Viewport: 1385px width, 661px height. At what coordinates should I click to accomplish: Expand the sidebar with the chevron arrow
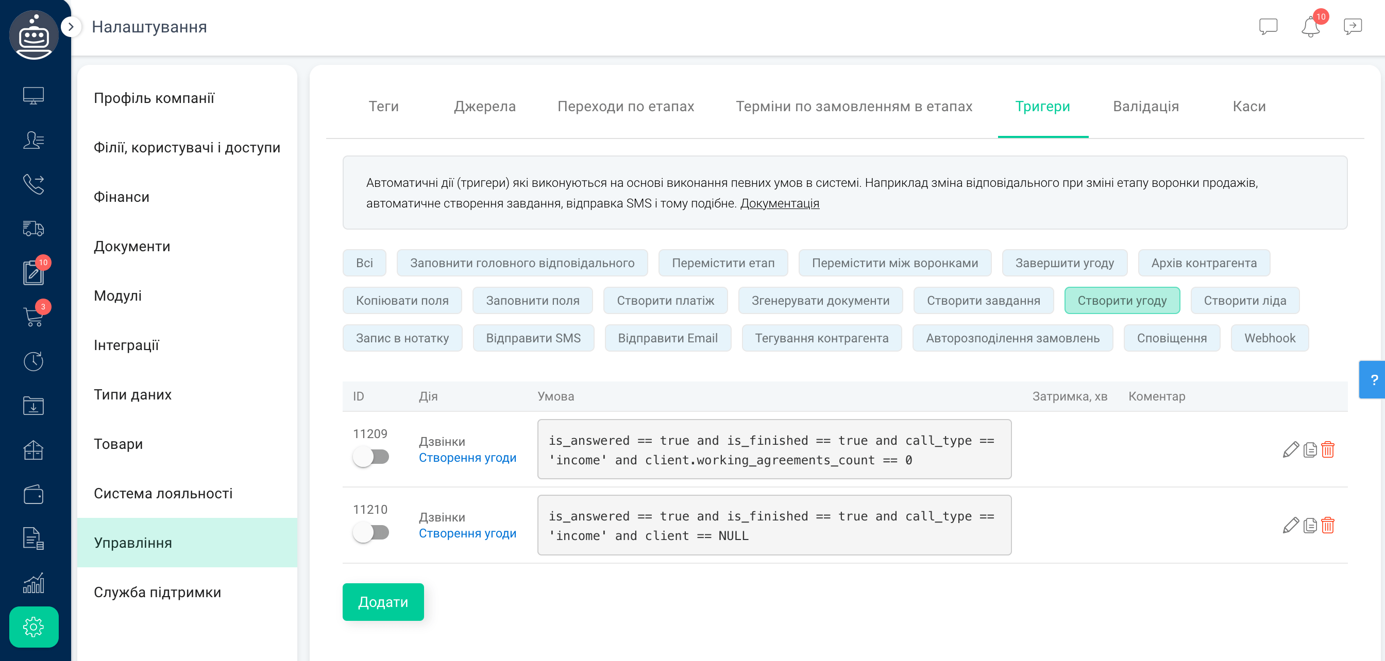71,27
